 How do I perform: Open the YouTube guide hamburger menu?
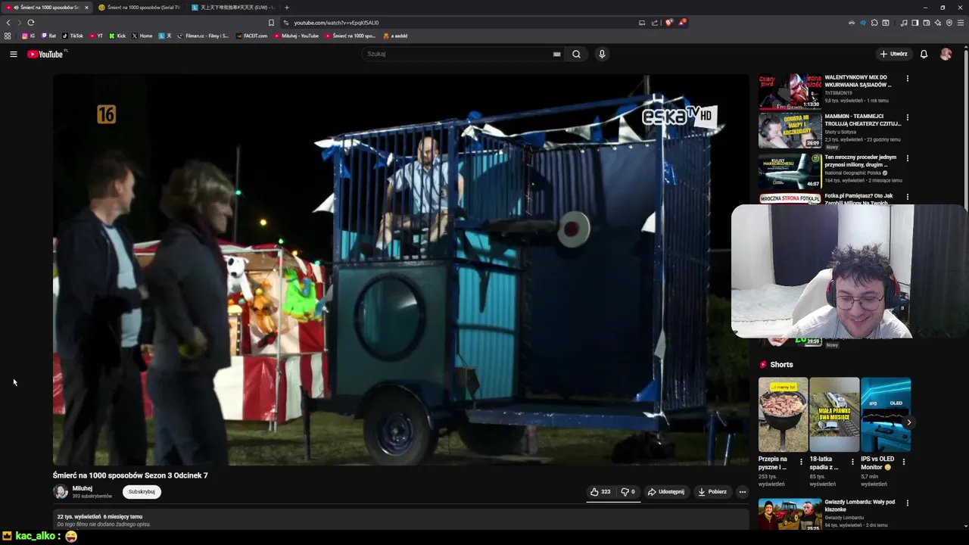13,54
